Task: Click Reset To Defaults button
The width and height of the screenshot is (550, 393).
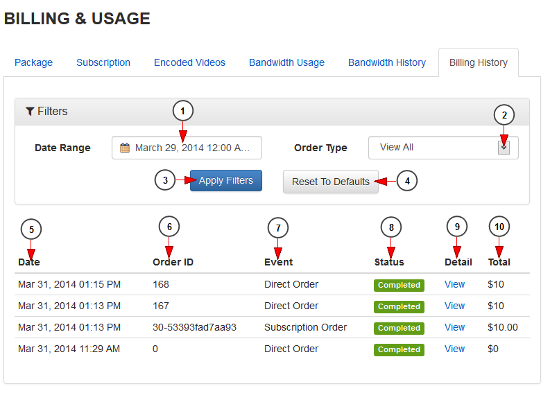Action: pos(331,182)
